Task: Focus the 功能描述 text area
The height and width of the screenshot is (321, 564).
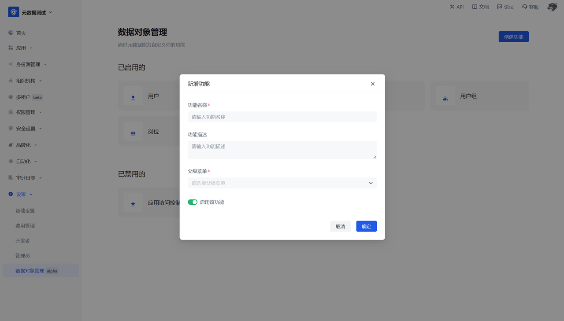Action: coord(282,150)
